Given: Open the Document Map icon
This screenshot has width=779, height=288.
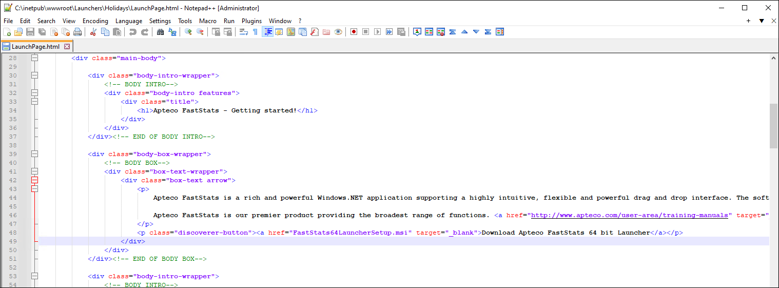Looking at the screenshot, I should coord(291,32).
